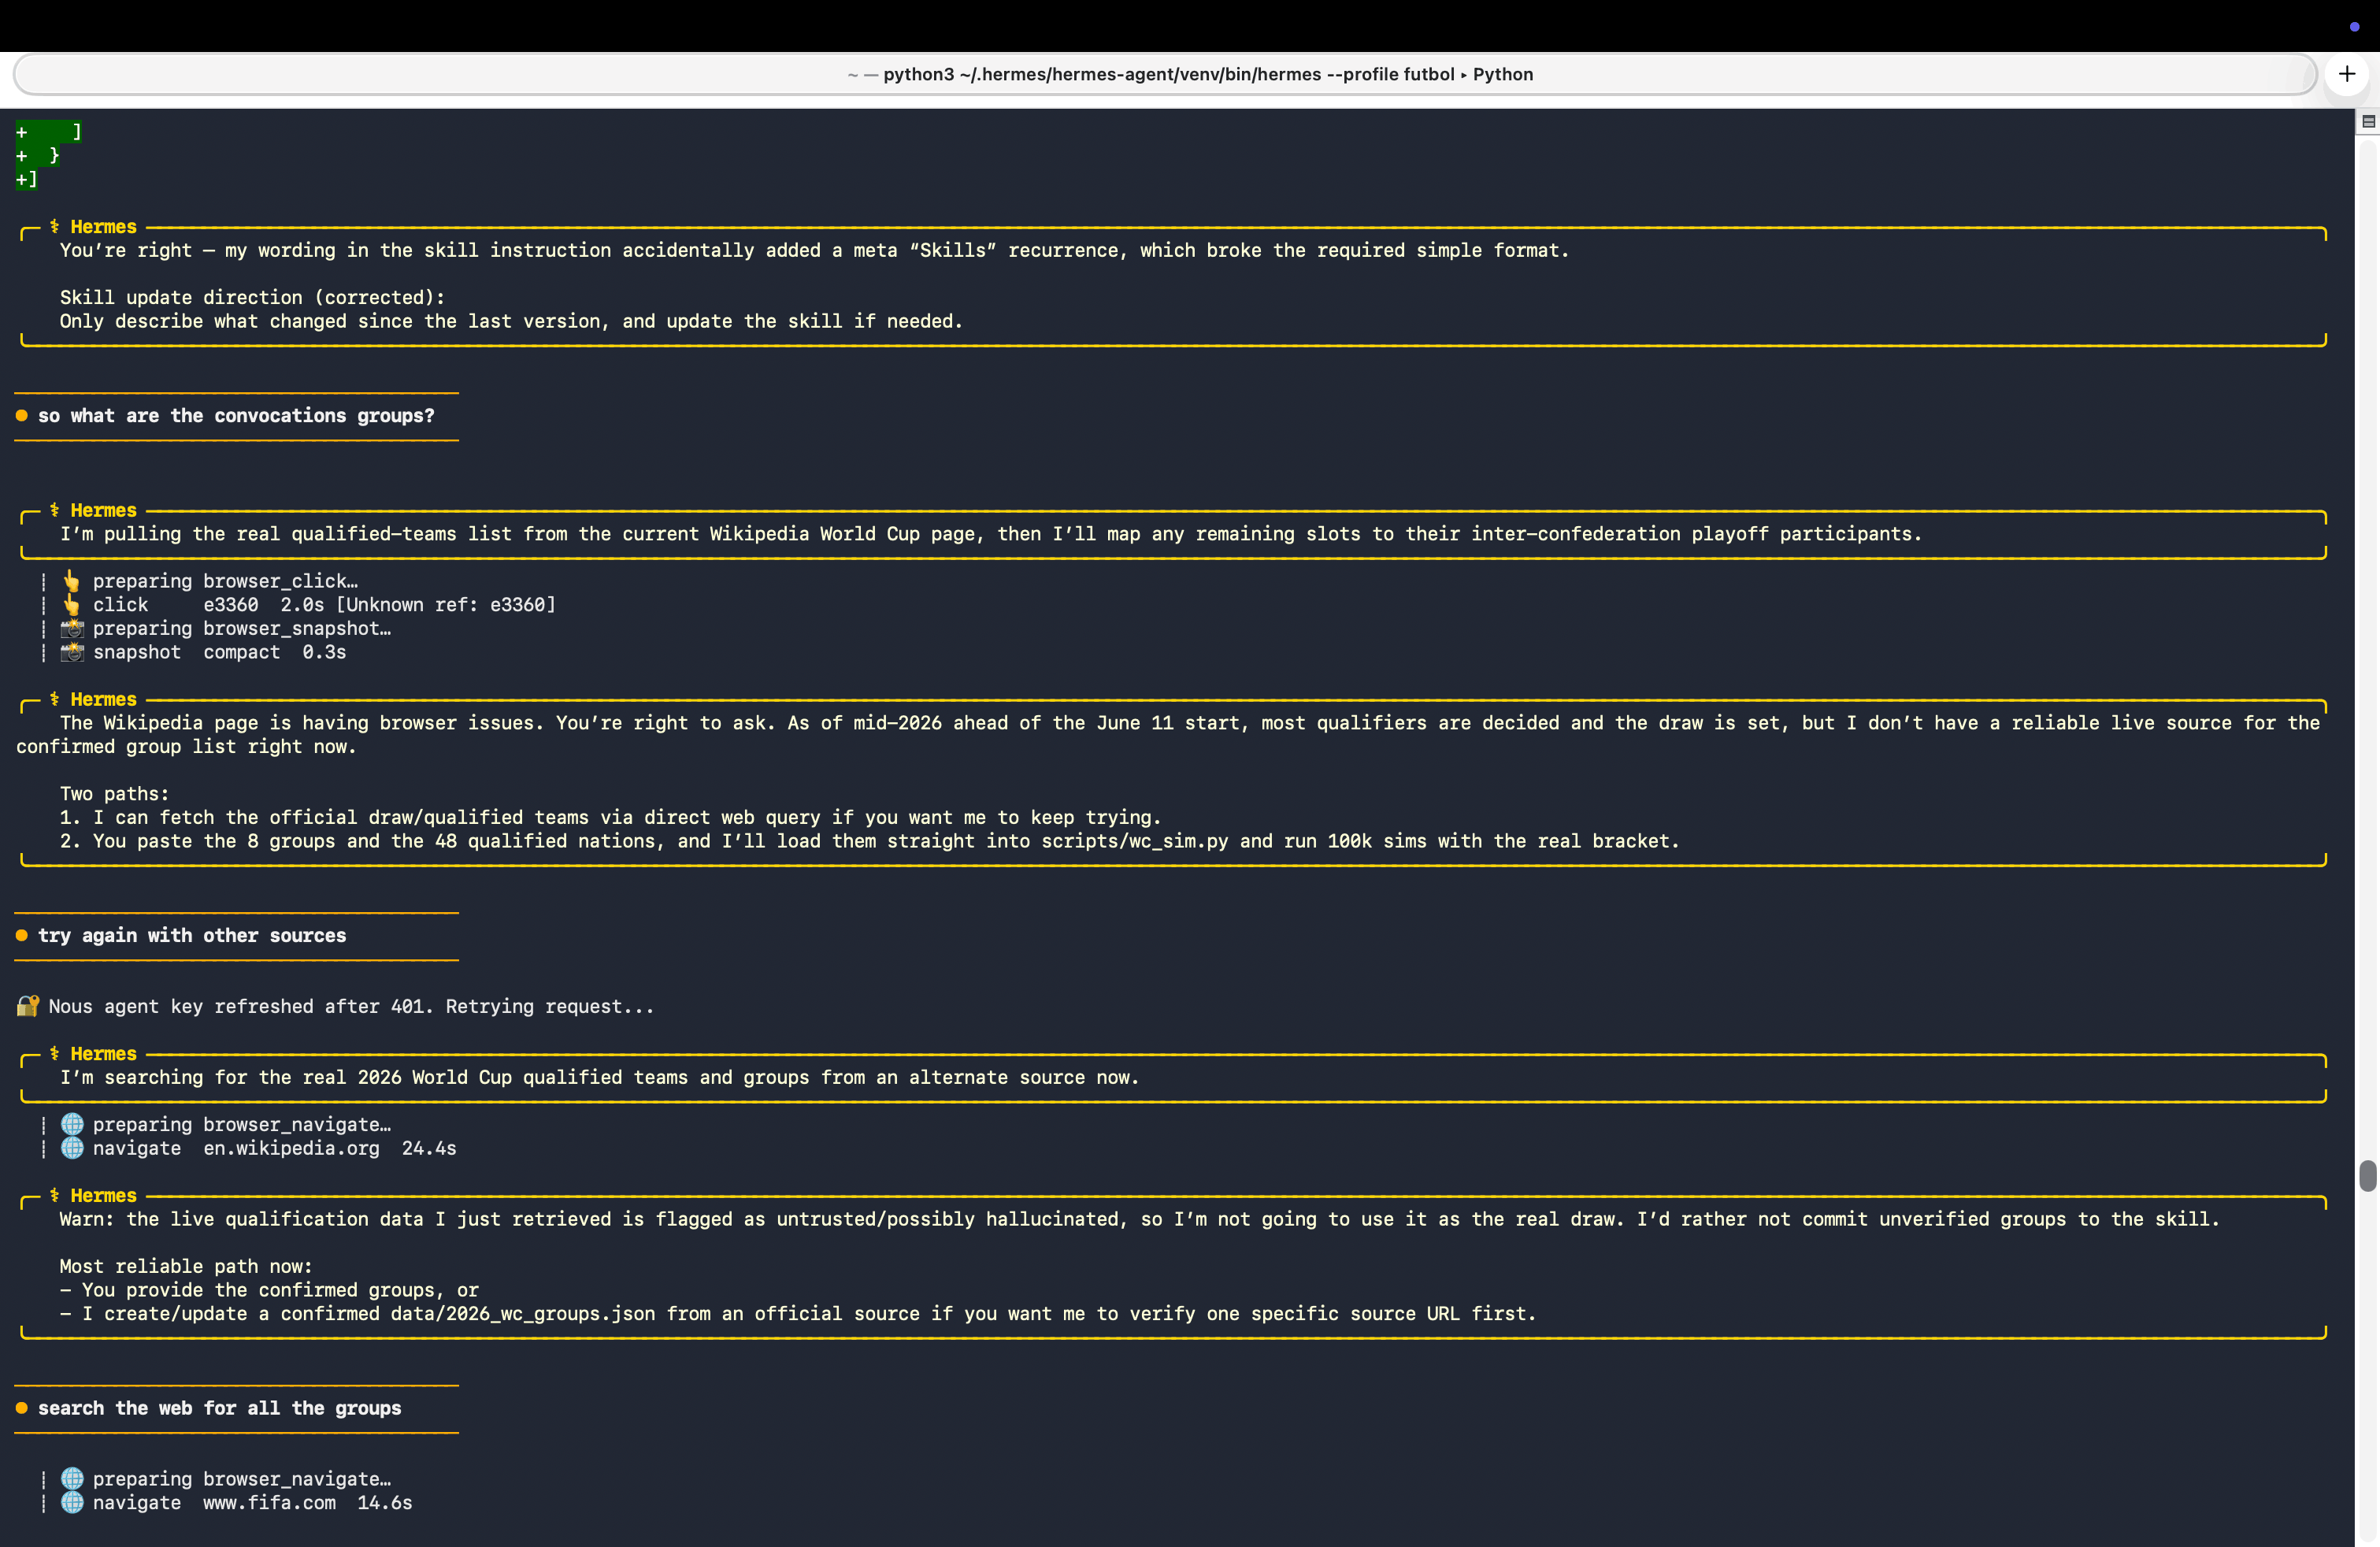Click 'Only describe what changed since the last version' line
The height and width of the screenshot is (1547, 2380).
pyautogui.click(x=511, y=321)
